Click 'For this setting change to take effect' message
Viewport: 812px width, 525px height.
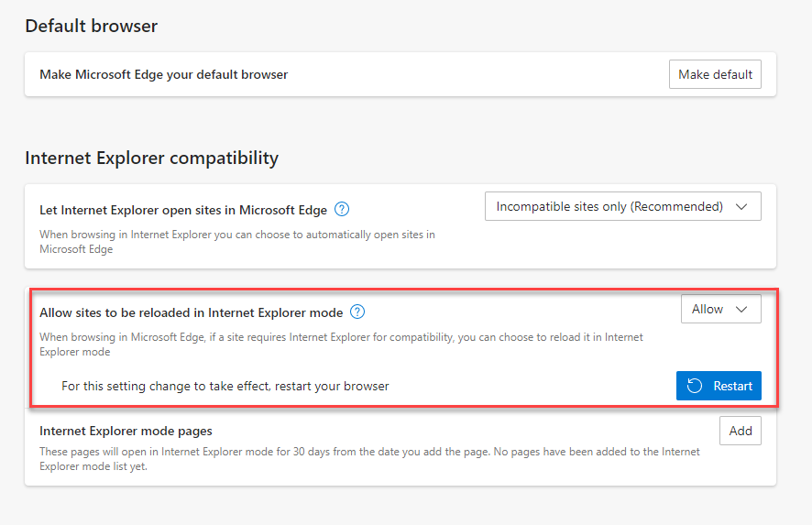coord(225,387)
